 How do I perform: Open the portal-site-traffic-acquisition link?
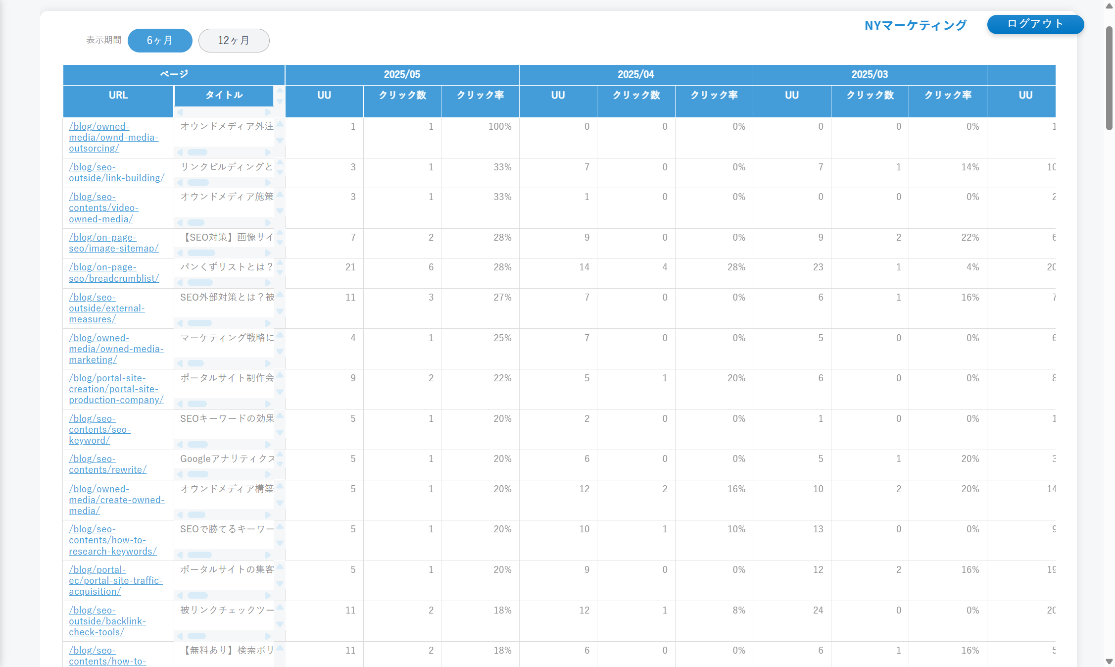116,580
